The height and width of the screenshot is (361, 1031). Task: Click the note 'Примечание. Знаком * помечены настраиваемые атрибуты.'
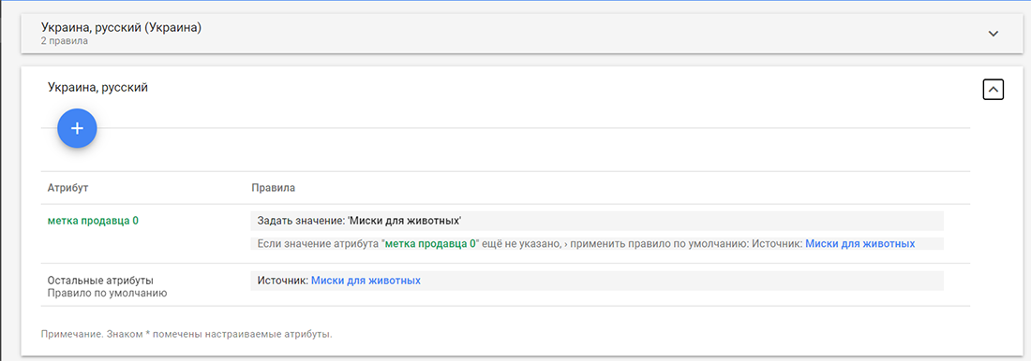point(187,334)
